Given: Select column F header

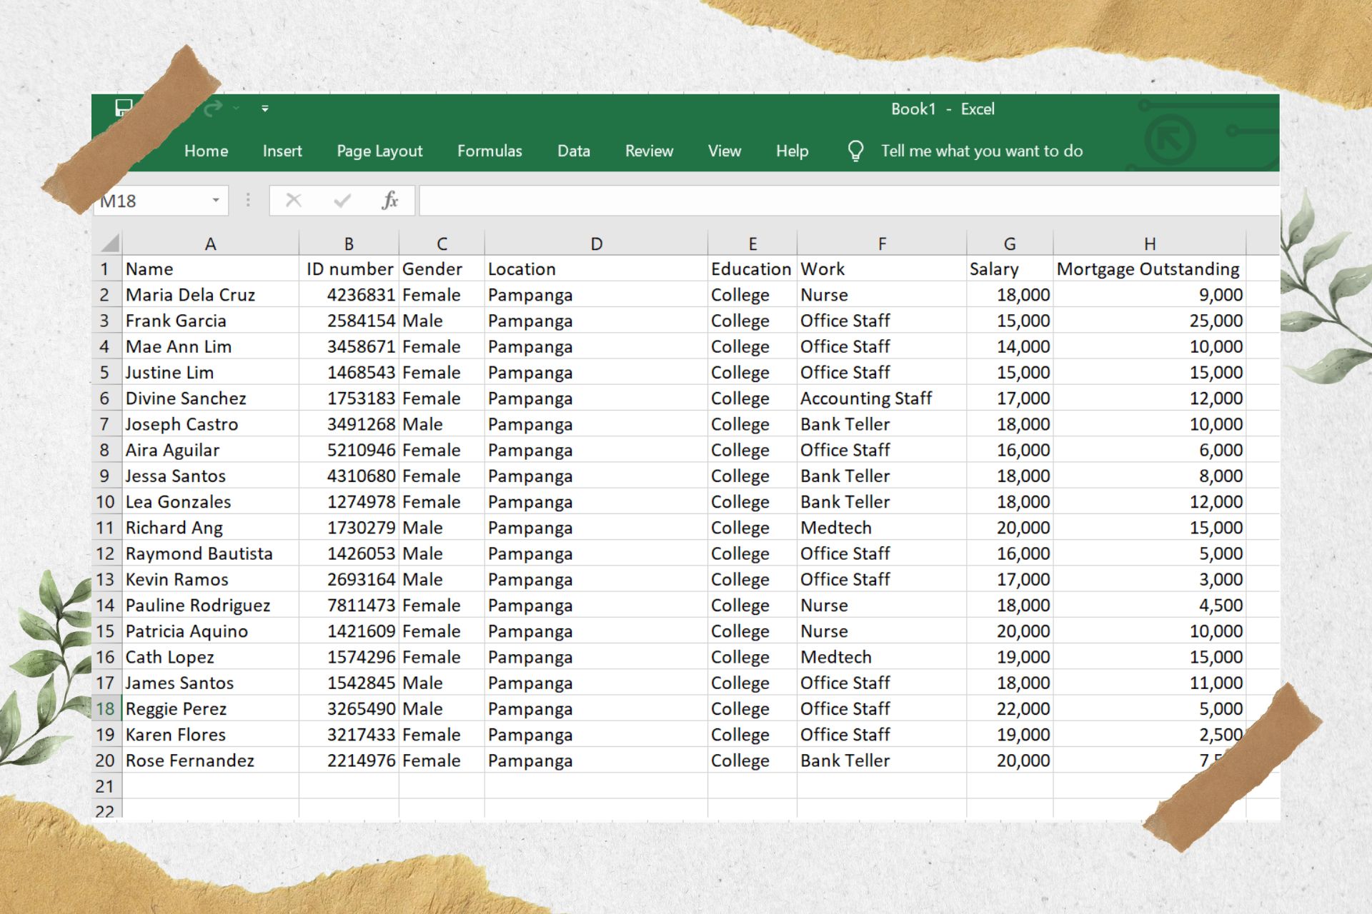Looking at the screenshot, I should [x=882, y=243].
